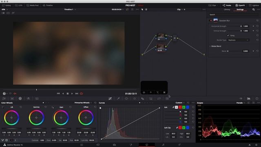Open the home project manager icon
The width and height of the screenshot is (261, 147).
[250, 145]
